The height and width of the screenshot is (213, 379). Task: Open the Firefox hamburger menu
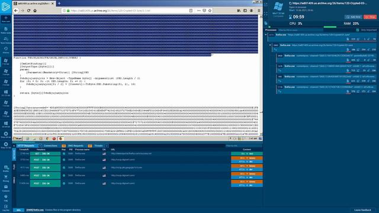coord(259,11)
